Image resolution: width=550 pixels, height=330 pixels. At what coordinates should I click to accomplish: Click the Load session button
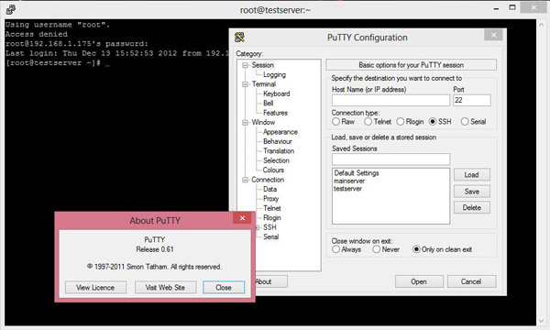pyautogui.click(x=471, y=175)
